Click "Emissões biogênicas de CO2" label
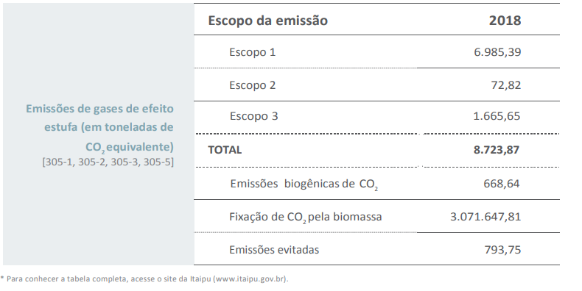582x291 pixels. coord(304,184)
